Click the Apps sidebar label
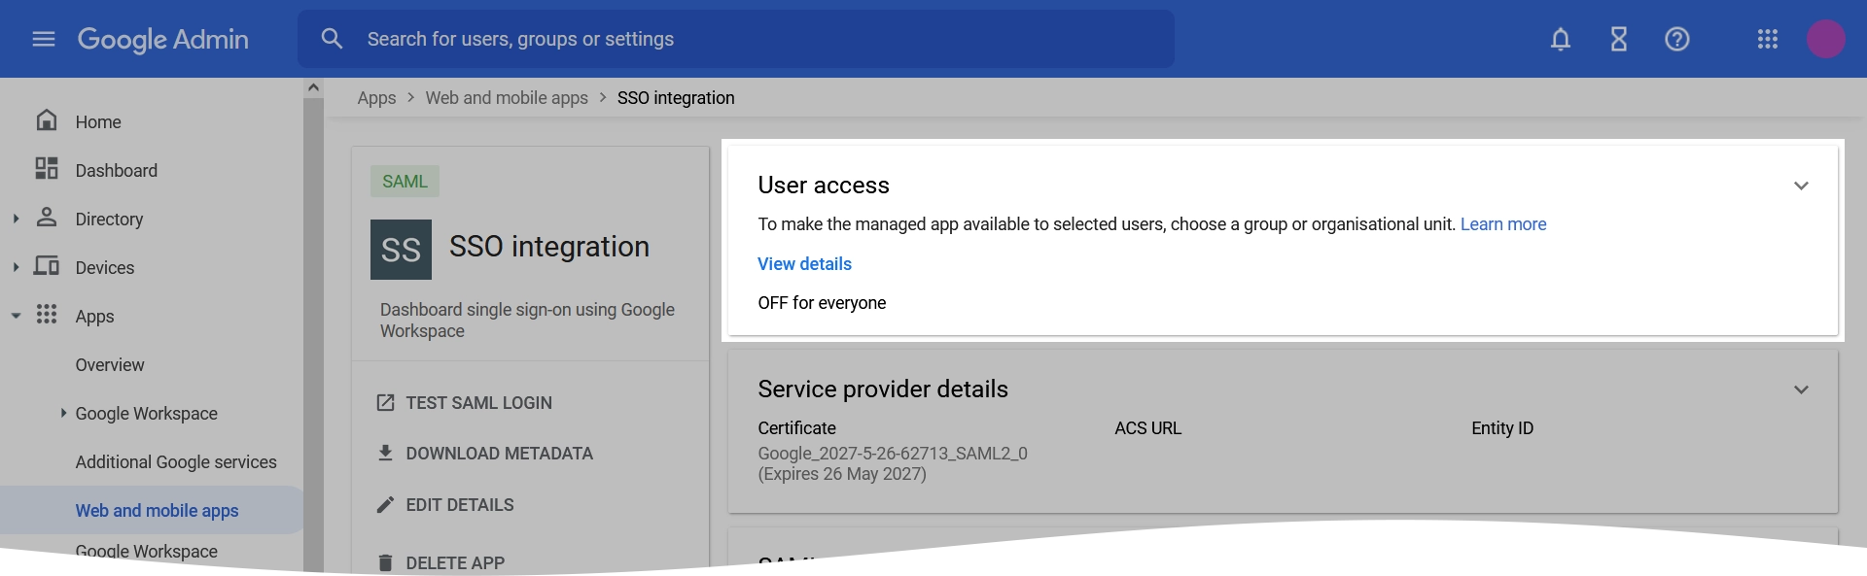The height and width of the screenshot is (576, 1867). pyautogui.click(x=94, y=317)
